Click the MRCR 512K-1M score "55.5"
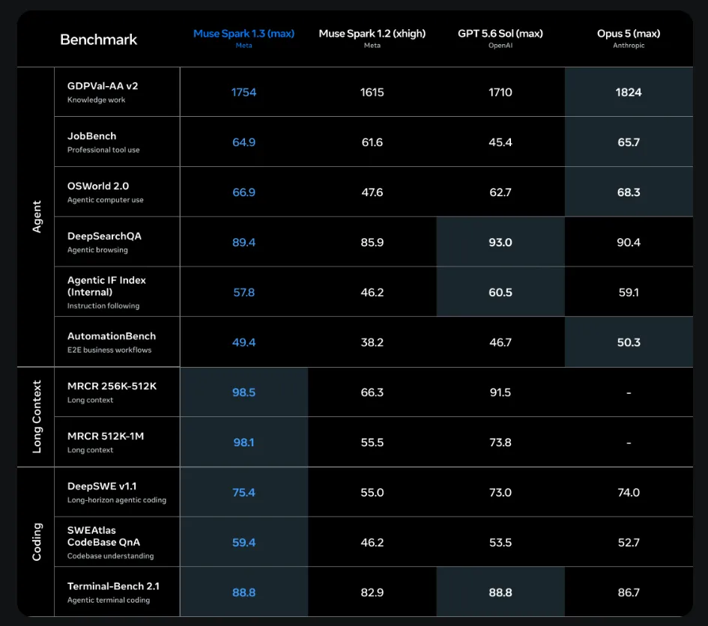Viewport: 708px width, 626px height. pos(372,443)
